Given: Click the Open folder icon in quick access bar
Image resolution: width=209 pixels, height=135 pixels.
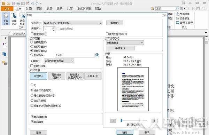Looking at the screenshot, I should [x=8, y=3].
